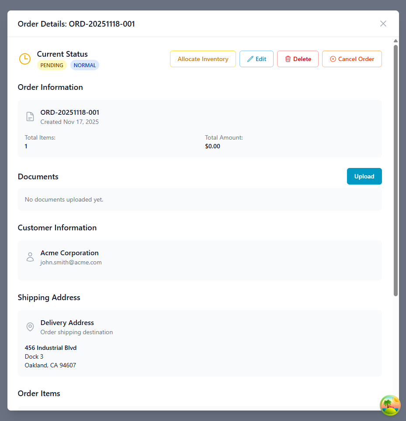Close the Order Details dialog
This screenshot has height=421, width=406.
pos(383,24)
